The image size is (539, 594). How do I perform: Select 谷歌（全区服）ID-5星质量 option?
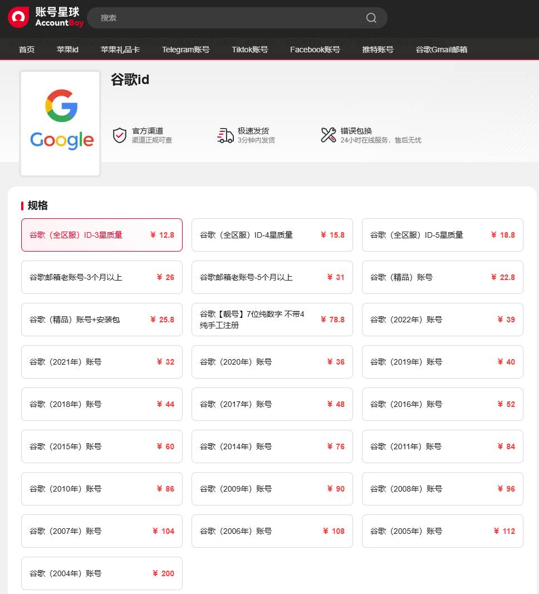point(443,235)
